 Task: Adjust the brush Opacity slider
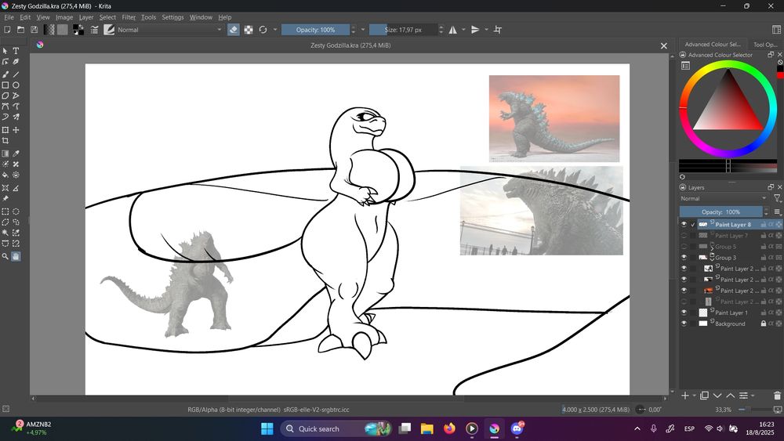[315, 30]
